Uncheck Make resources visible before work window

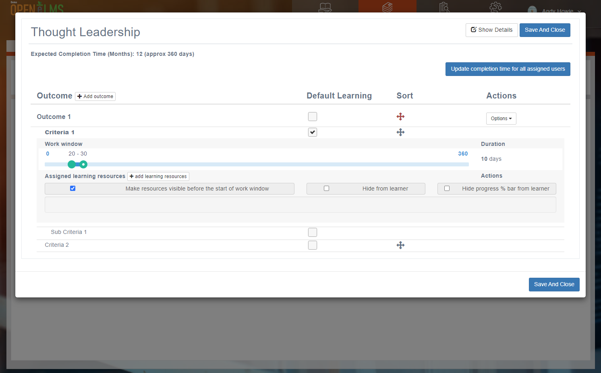click(73, 189)
